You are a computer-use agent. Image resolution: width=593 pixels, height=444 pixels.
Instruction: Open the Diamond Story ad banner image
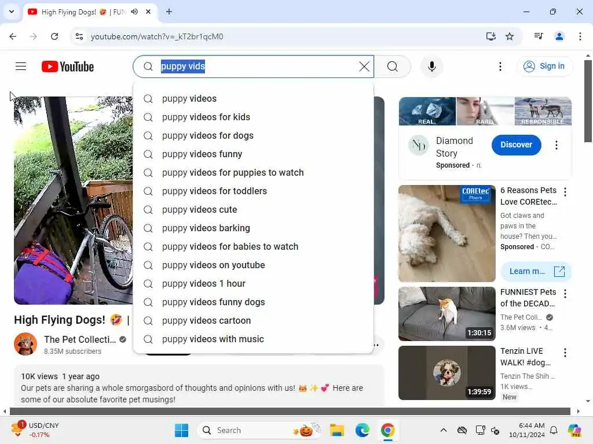coord(485,111)
